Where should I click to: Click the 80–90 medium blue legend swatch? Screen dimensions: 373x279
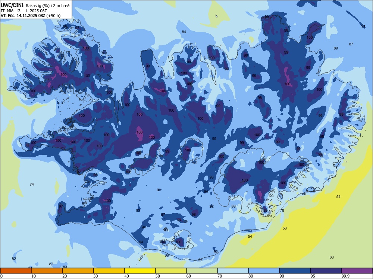[x=264, y=271]
